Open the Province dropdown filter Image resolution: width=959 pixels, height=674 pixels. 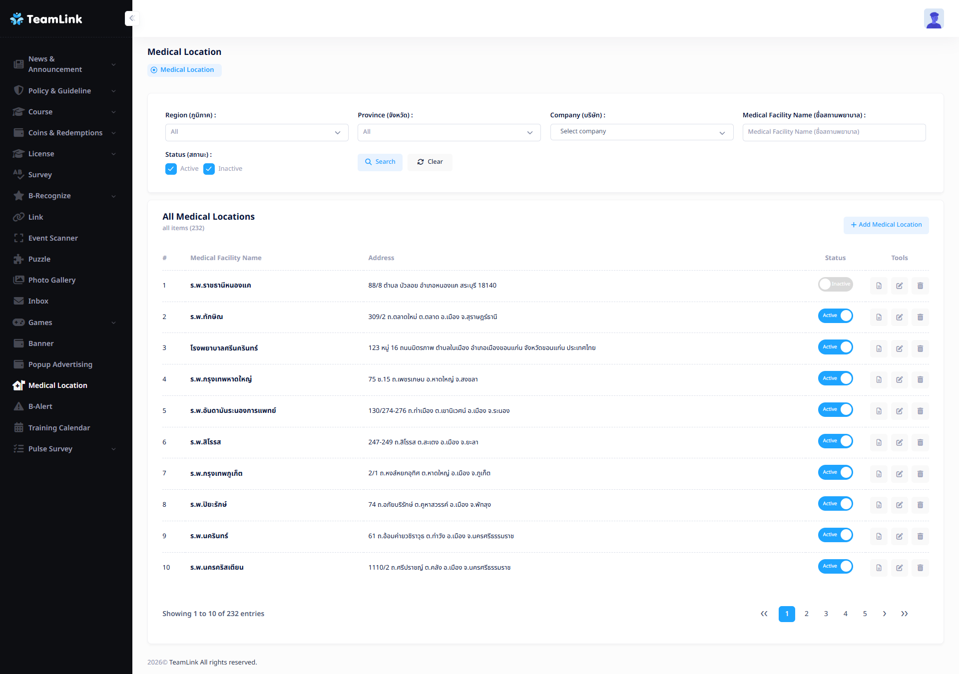pyautogui.click(x=449, y=132)
